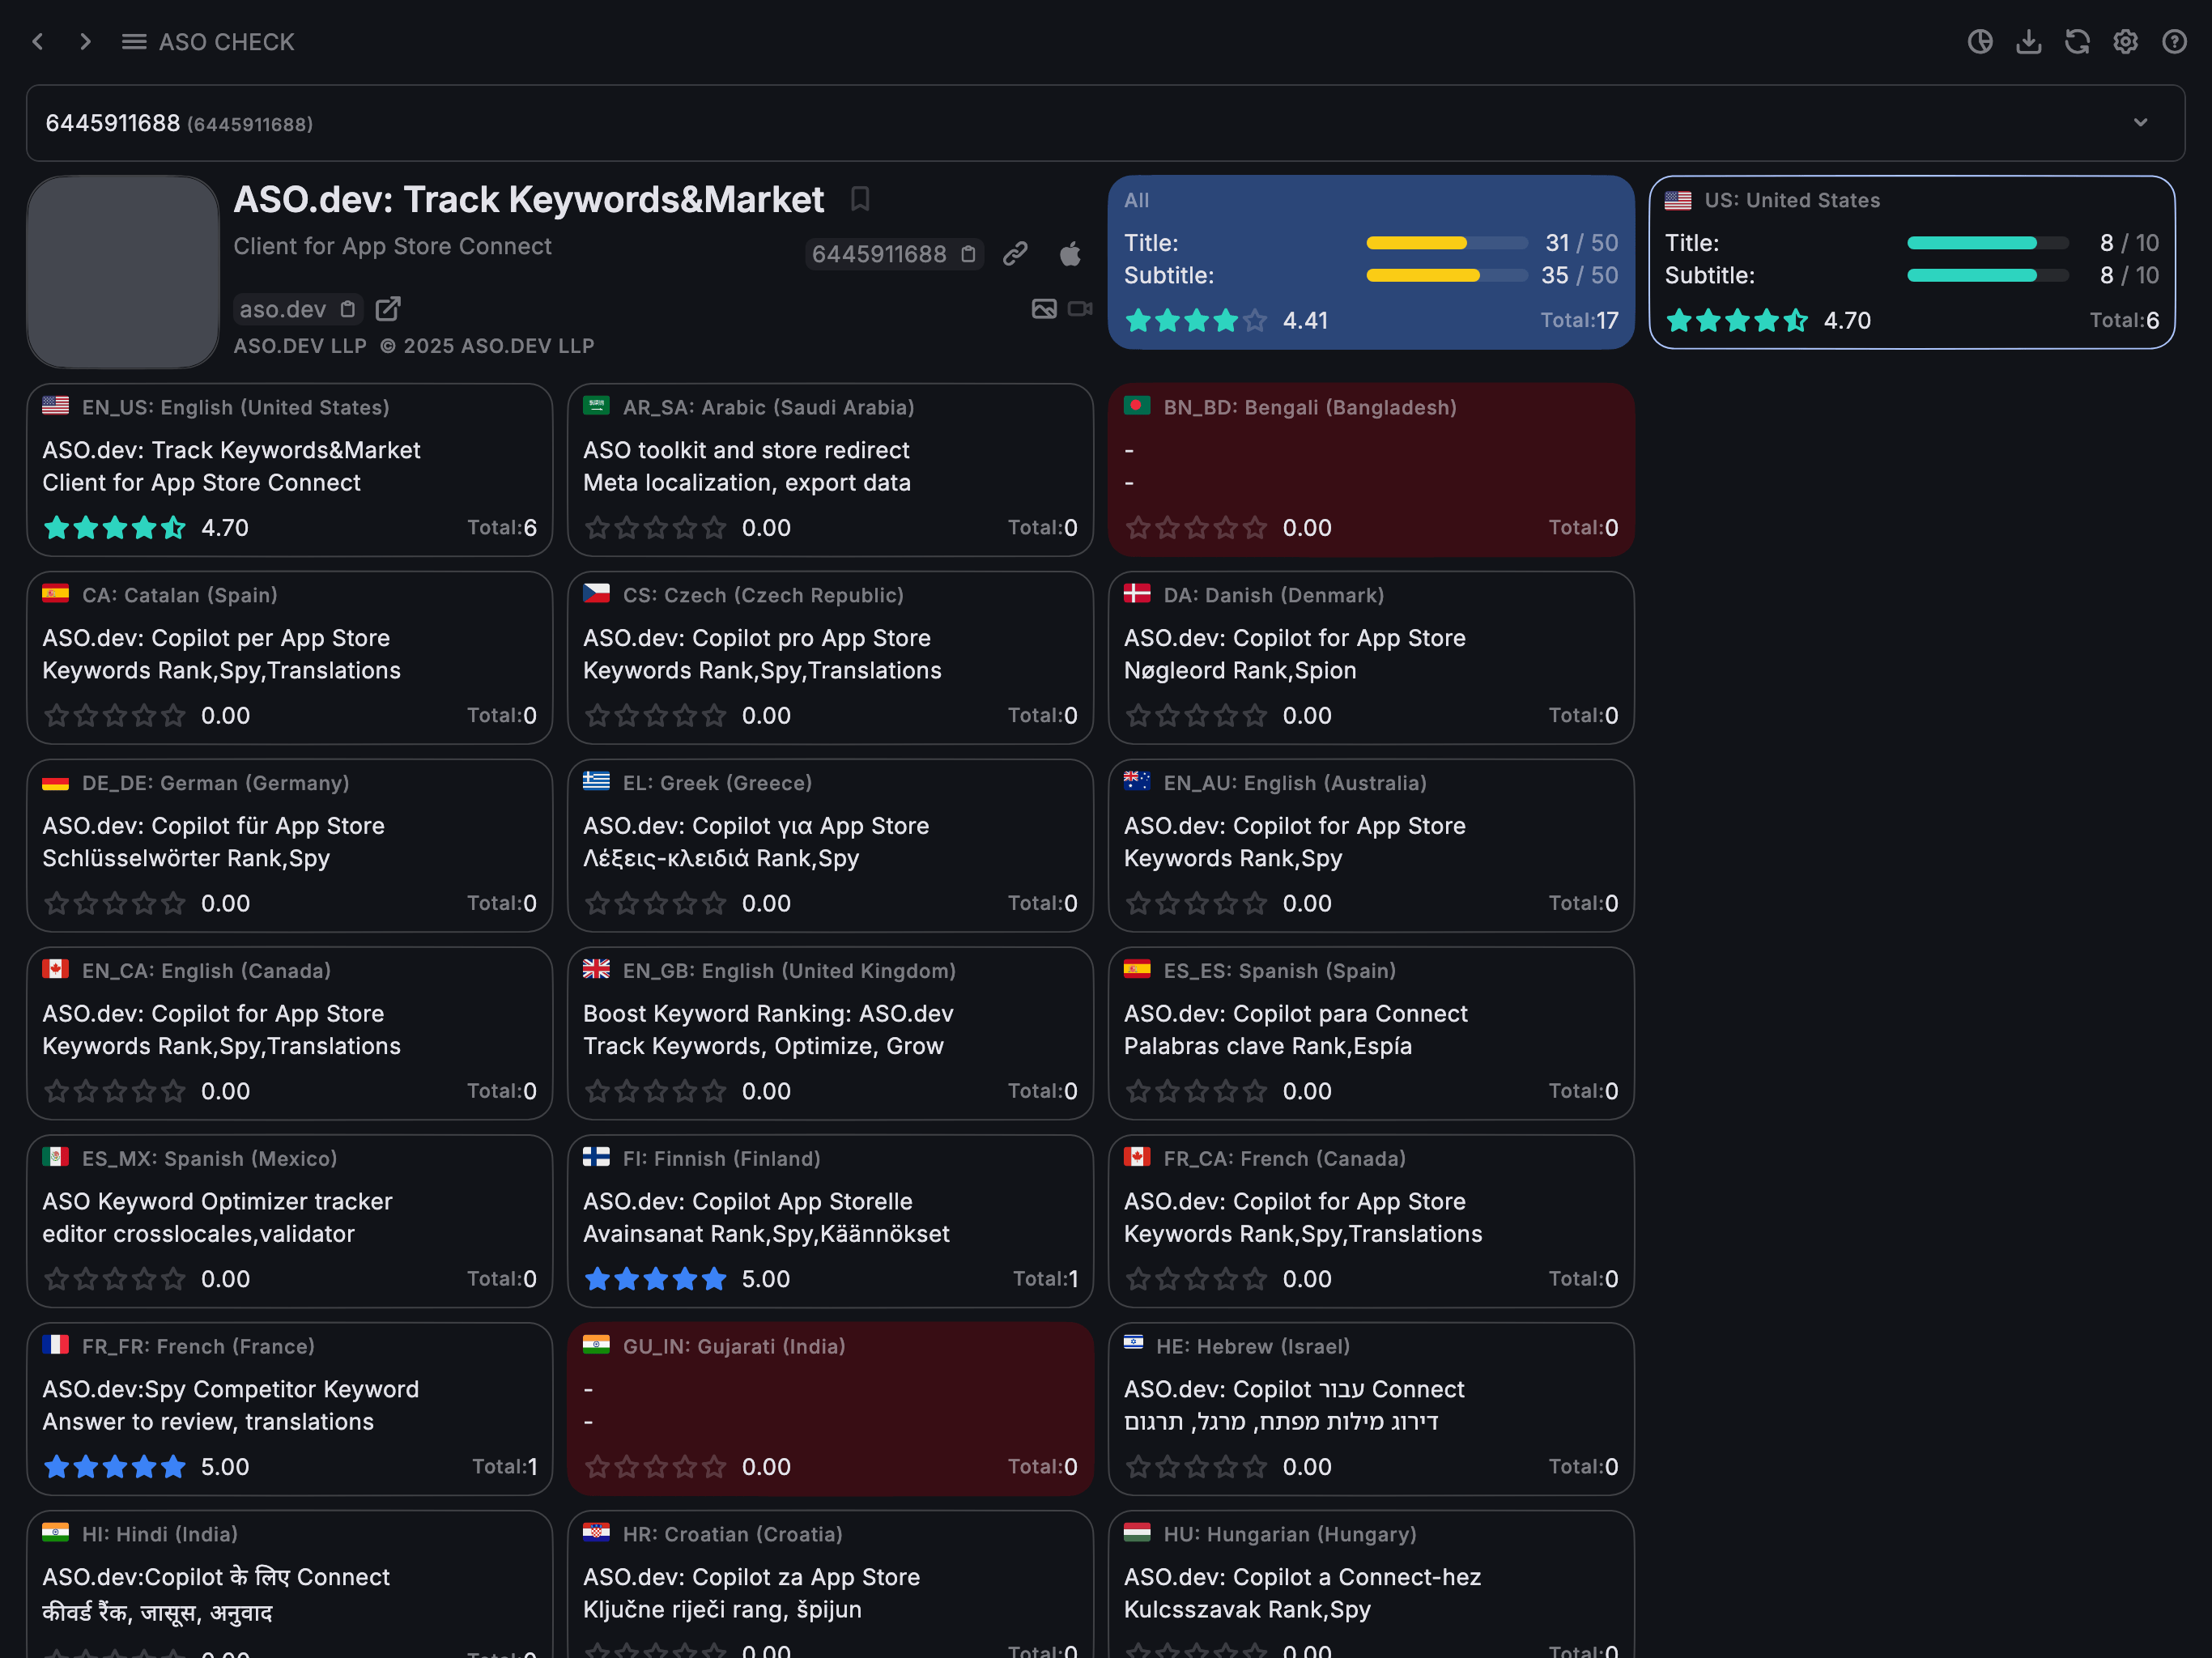Select the US: United States summary card
This screenshot has width=2212, height=1658.
coord(1912,262)
